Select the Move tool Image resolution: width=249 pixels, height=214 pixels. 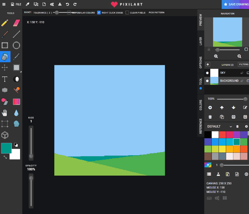4,67
